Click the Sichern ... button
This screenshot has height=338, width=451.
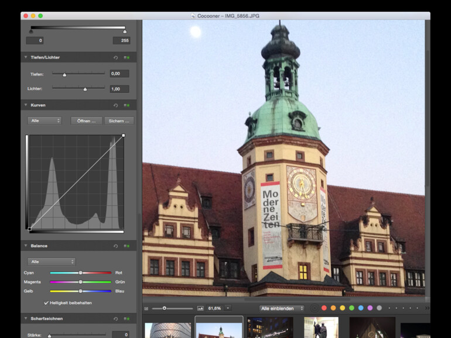coord(119,120)
